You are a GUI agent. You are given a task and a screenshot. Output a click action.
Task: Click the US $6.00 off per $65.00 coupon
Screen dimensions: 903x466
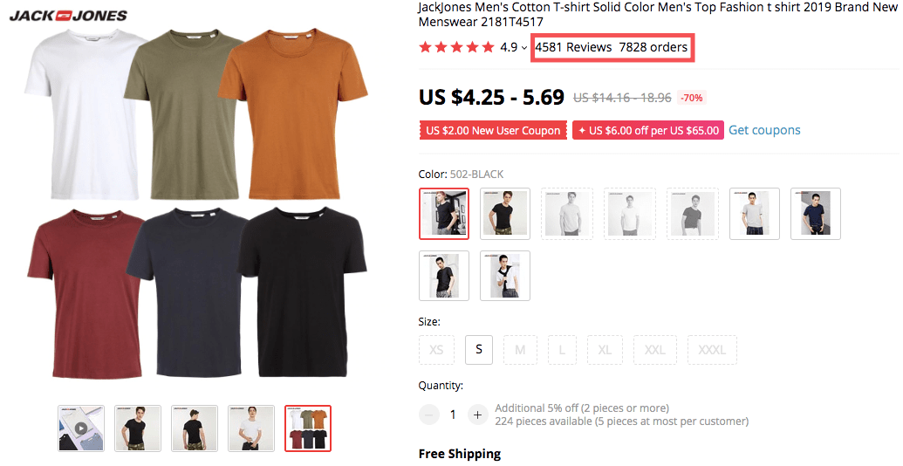point(647,131)
